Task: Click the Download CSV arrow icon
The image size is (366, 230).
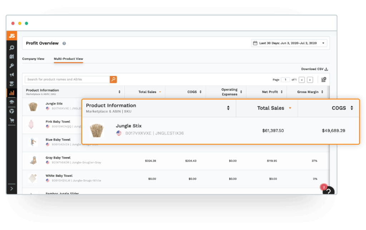Action: point(326,69)
